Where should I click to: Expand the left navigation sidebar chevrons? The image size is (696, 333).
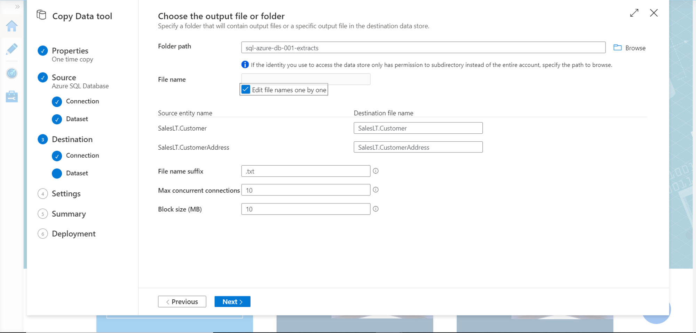[17, 7]
